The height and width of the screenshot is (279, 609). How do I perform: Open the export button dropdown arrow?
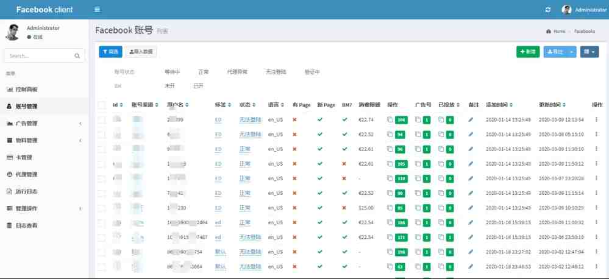coord(571,52)
